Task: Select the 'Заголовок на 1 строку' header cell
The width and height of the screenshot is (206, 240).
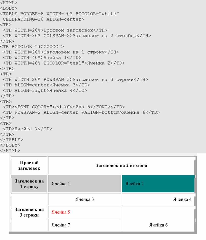Action: pos(29,184)
